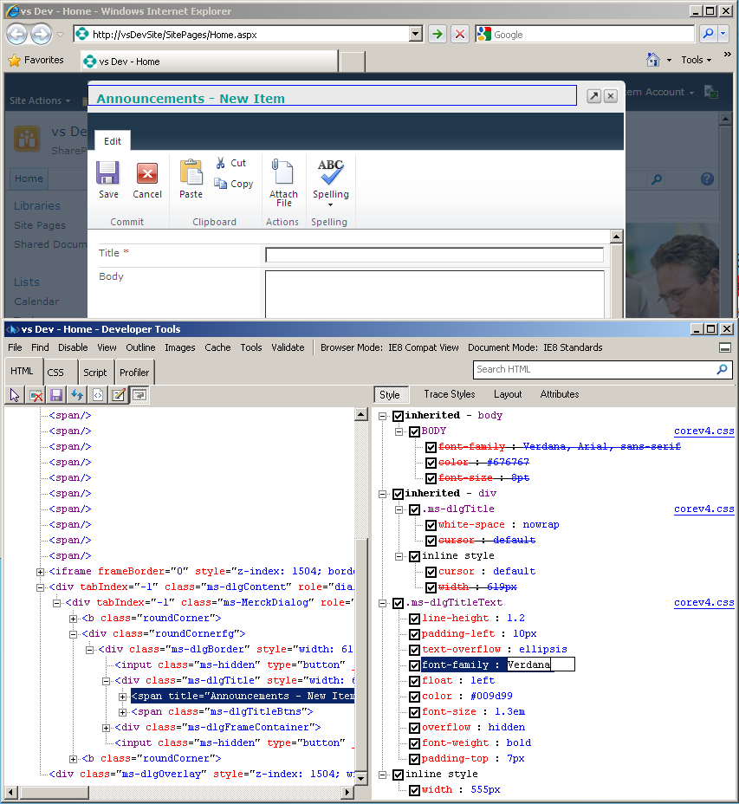Click the Favorites star icon
The width and height of the screenshot is (739, 804).
point(15,61)
